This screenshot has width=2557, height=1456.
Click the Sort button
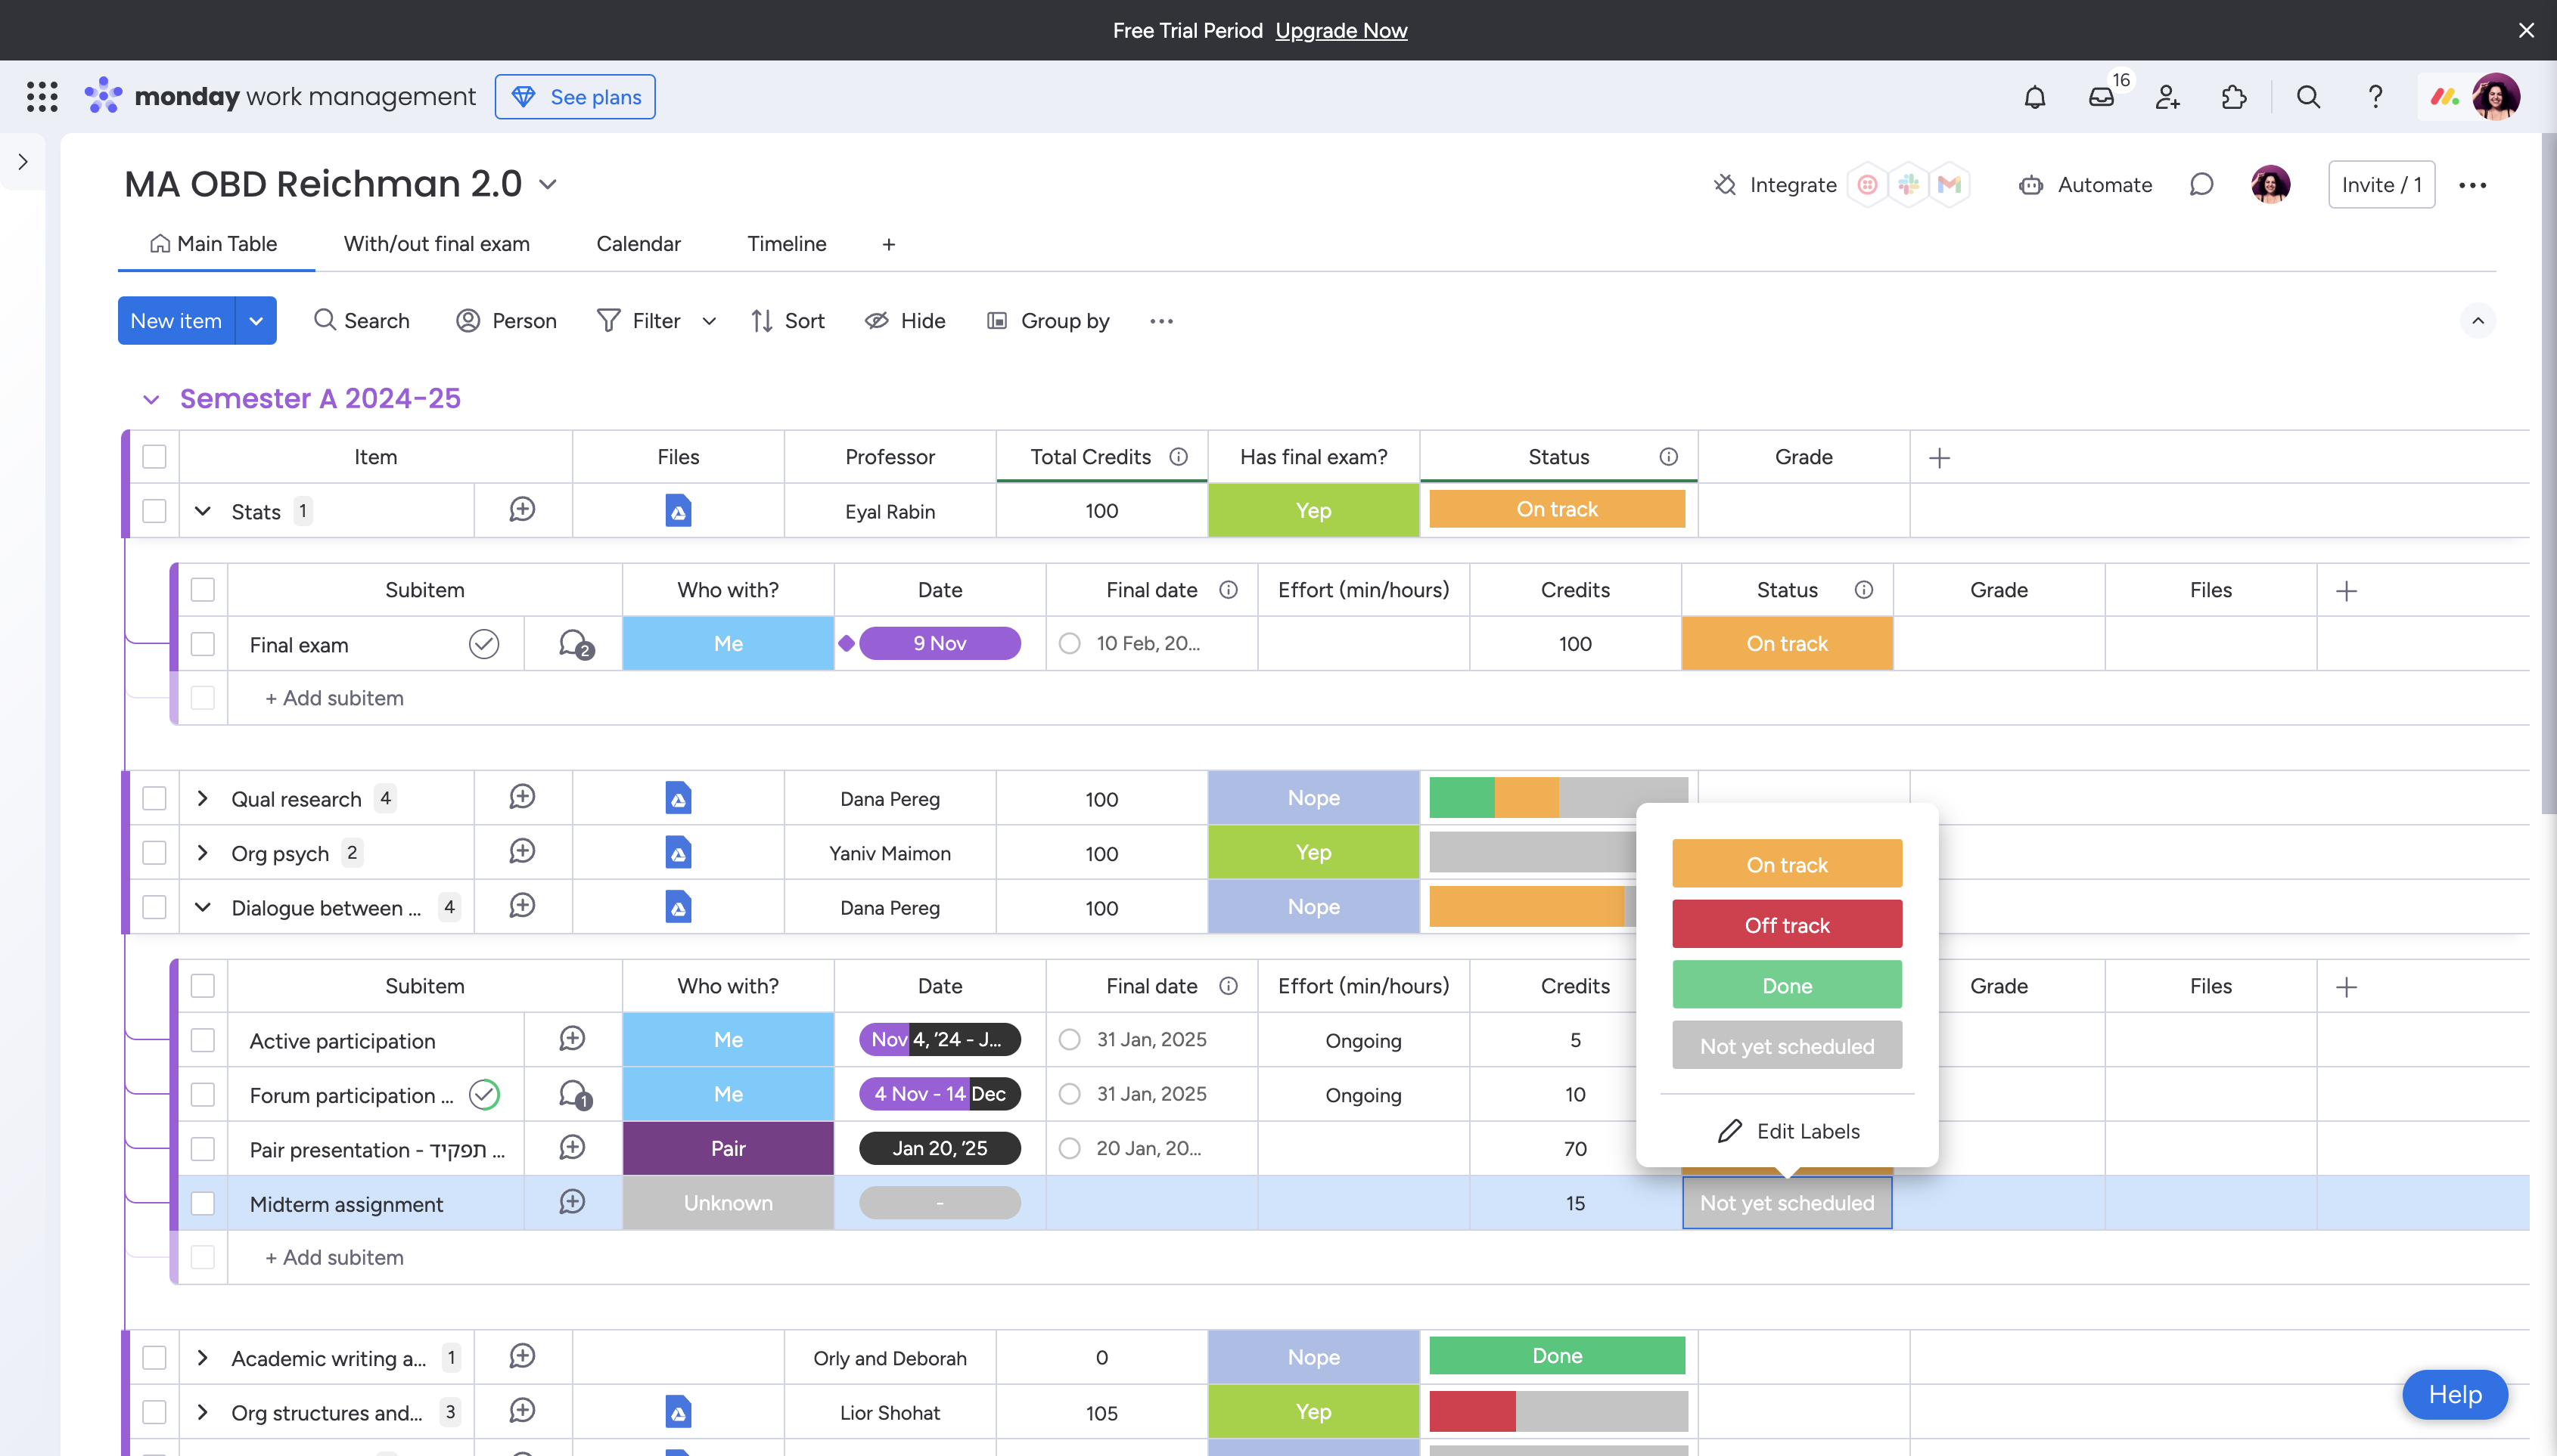point(788,321)
